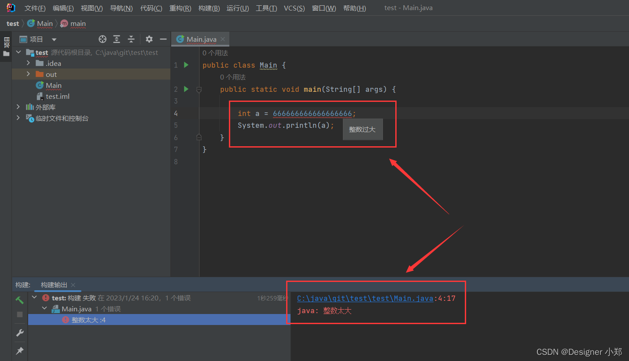Select test.iml file in project tree
The width and height of the screenshot is (629, 361).
tap(58, 96)
